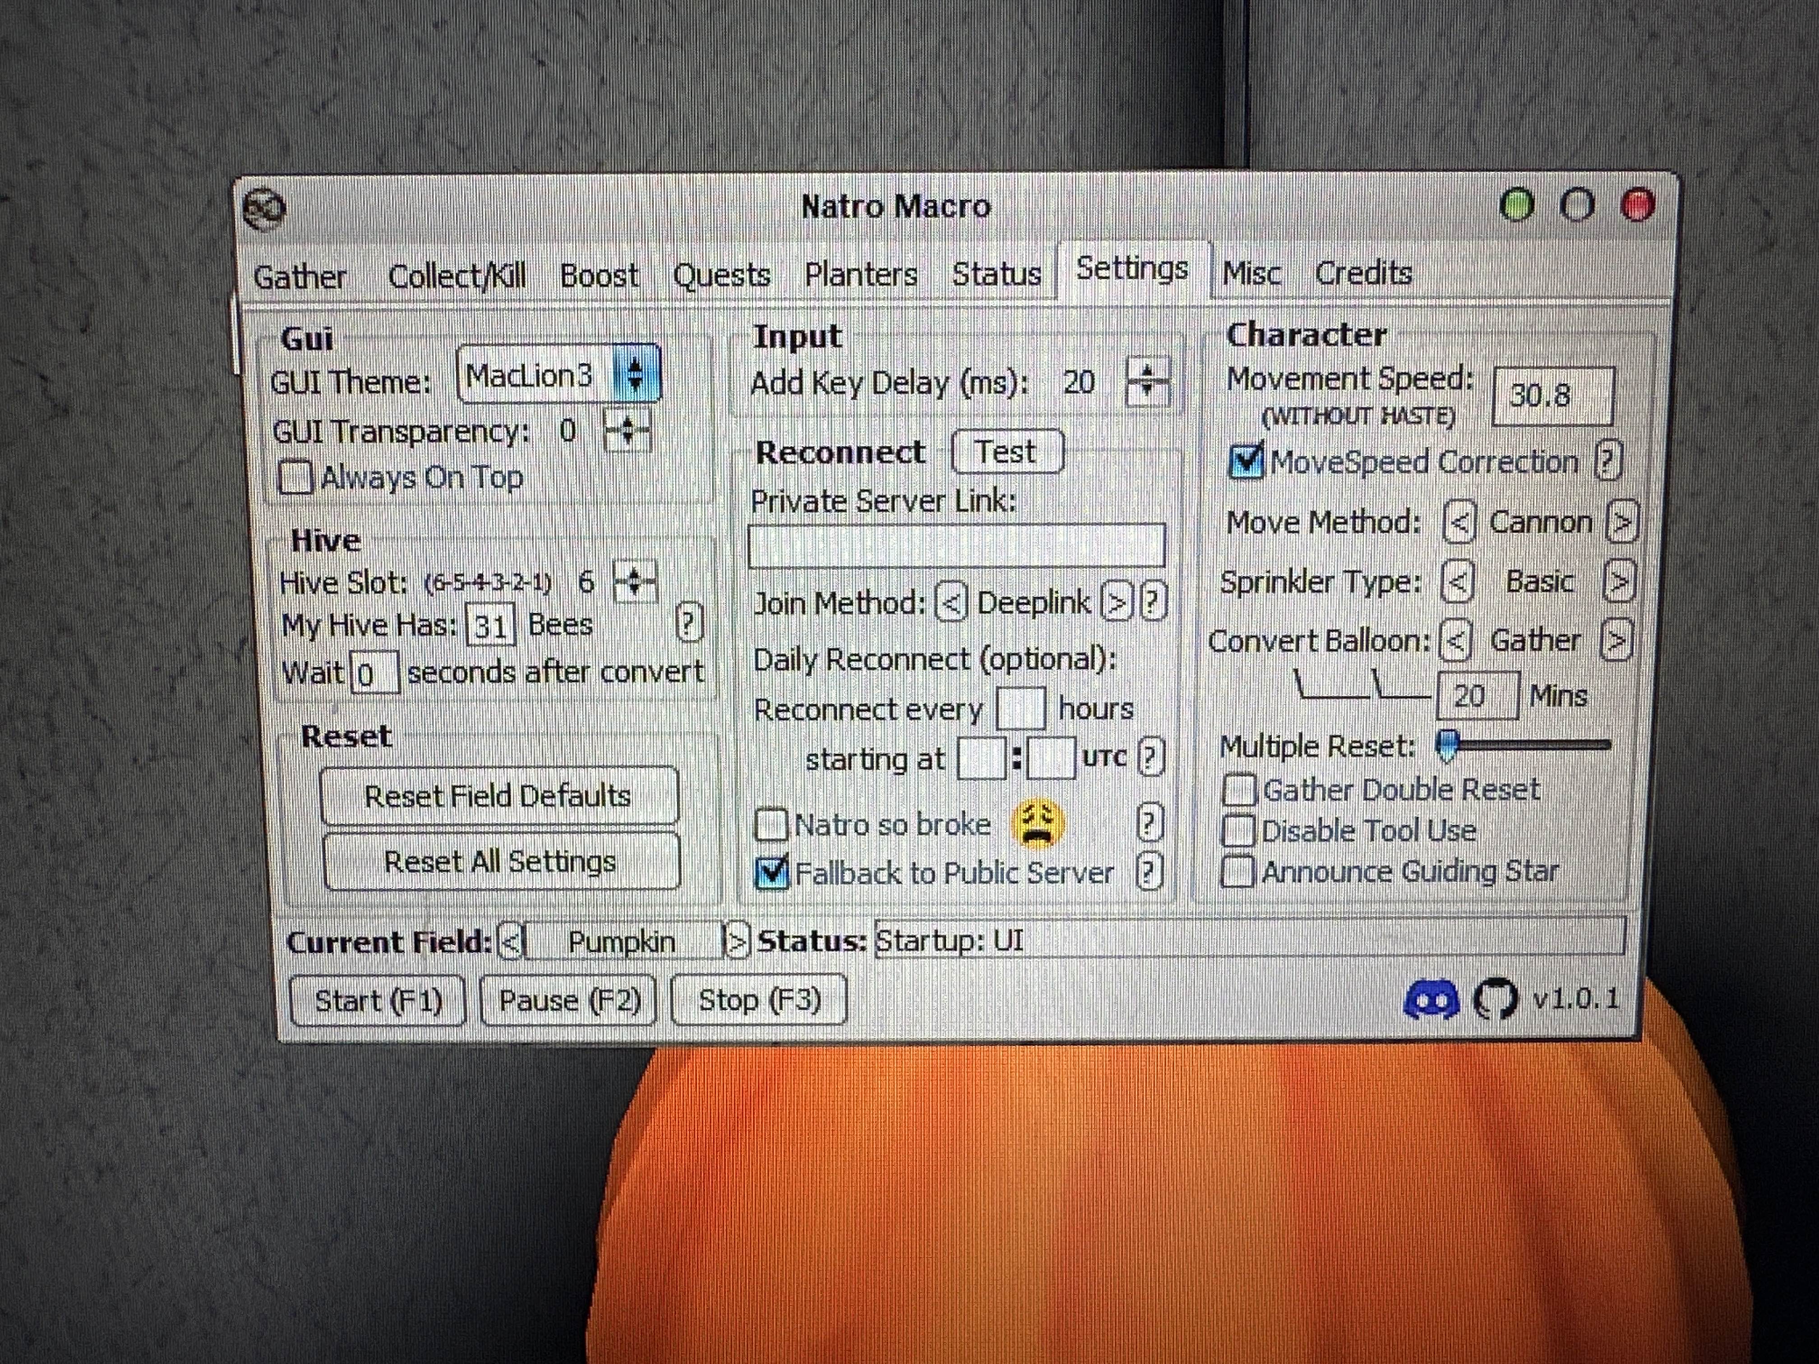This screenshot has width=1819, height=1364.
Task: Enable Always On Top checkbox
Action: (295, 478)
